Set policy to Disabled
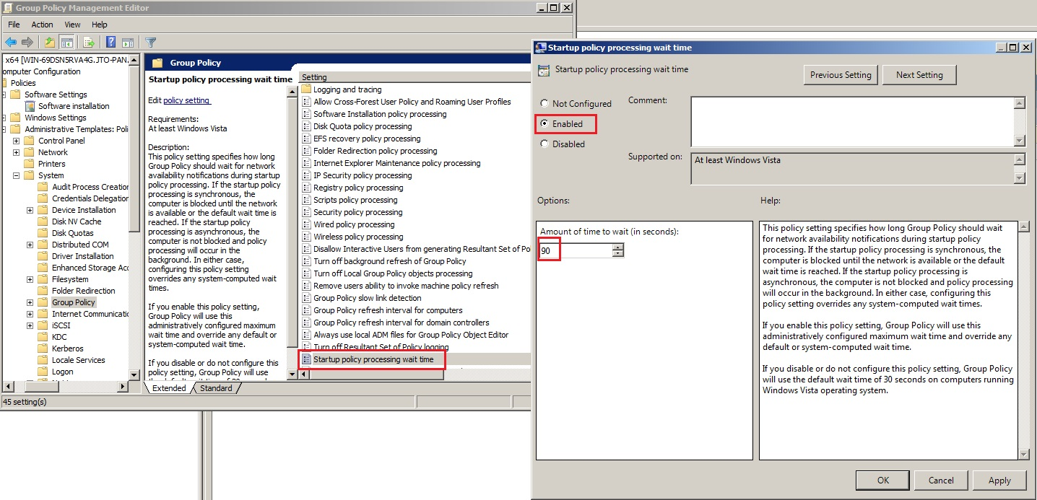The width and height of the screenshot is (1037, 500). [x=544, y=144]
